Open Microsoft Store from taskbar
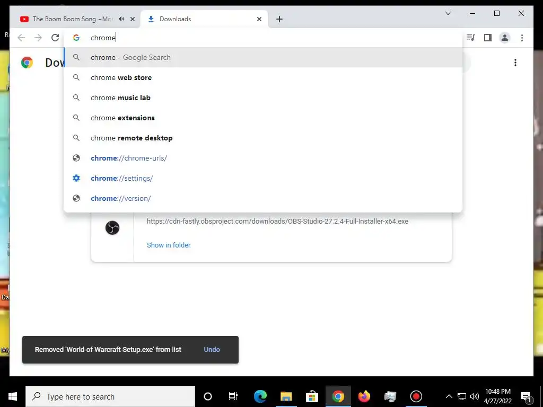 point(312,396)
